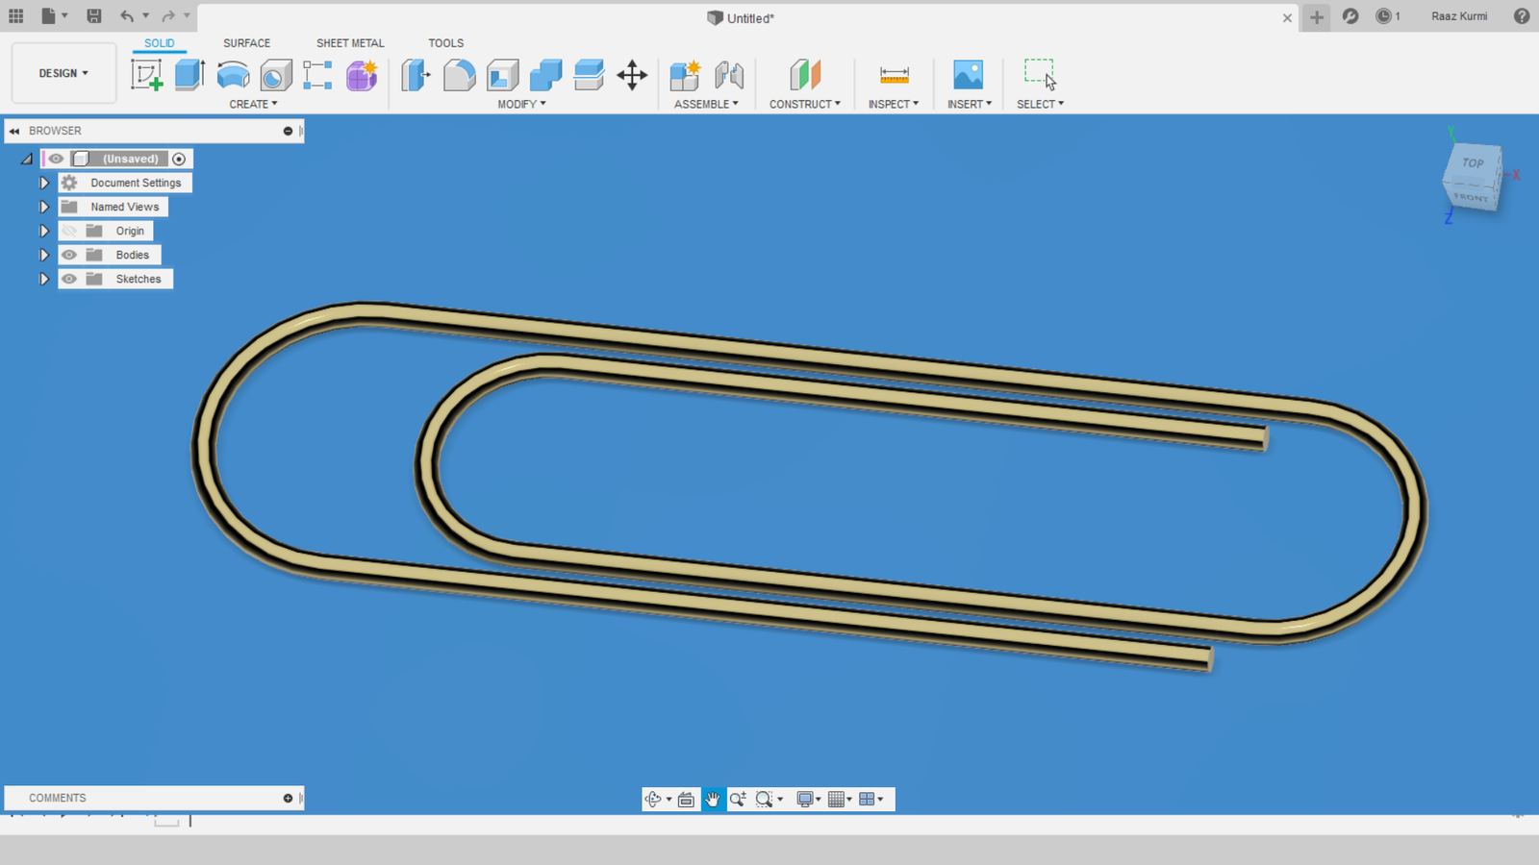1539x865 pixels.
Task: Click the Insert image icon
Action: (968, 75)
